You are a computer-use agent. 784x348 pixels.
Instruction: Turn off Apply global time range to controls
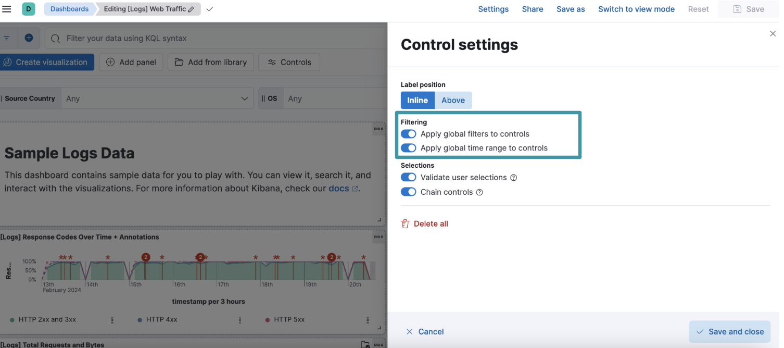pos(409,148)
